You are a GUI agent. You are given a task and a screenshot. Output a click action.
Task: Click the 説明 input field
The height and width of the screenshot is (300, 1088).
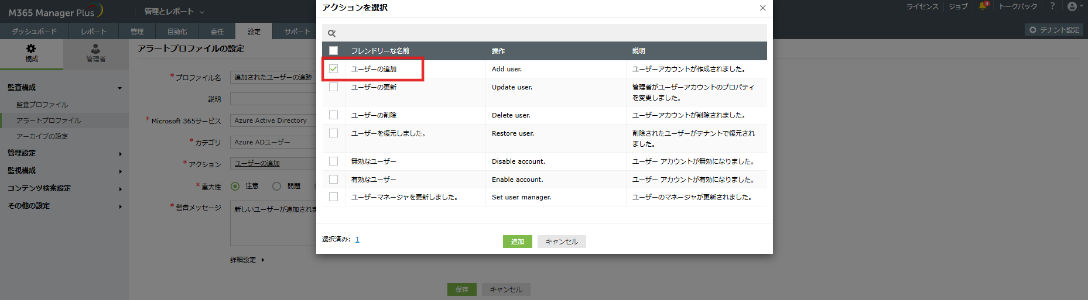[273, 99]
